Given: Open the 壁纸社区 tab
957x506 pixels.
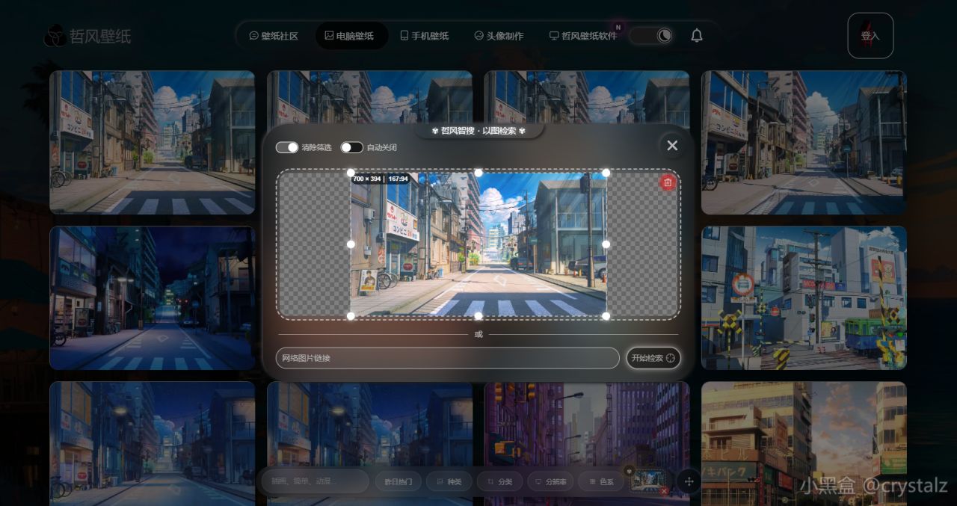Looking at the screenshot, I should click(274, 36).
